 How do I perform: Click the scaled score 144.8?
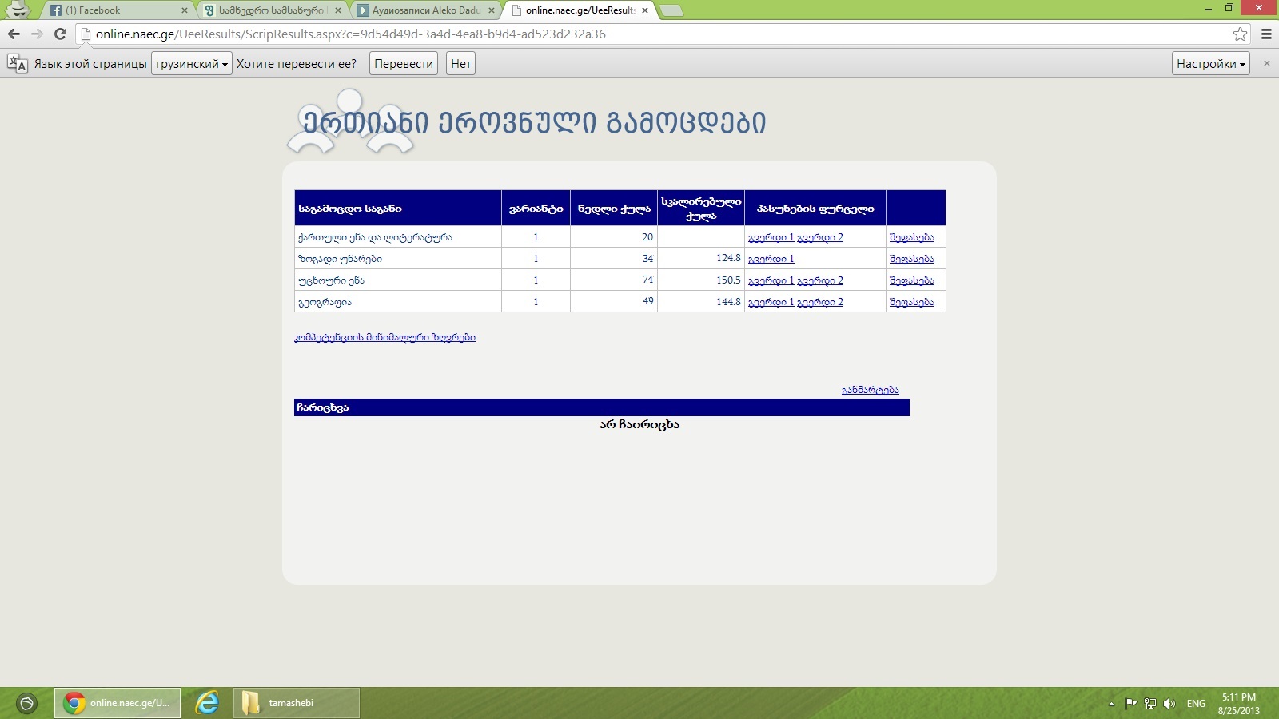click(x=728, y=302)
